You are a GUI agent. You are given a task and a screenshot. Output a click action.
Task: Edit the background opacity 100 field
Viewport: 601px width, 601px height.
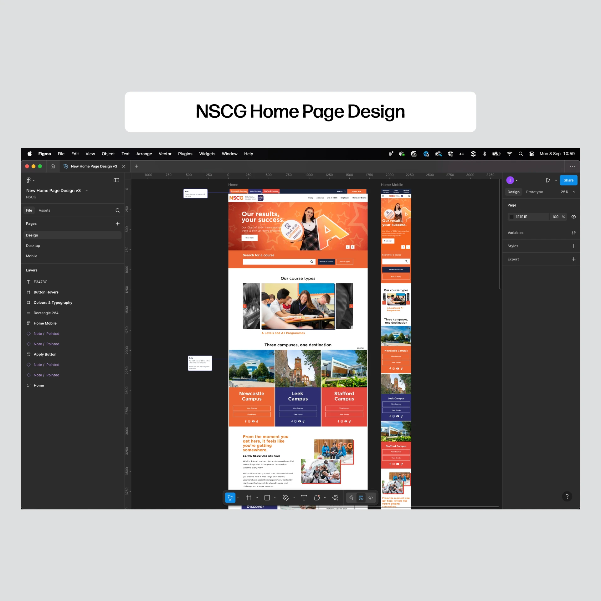click(555, 217)
